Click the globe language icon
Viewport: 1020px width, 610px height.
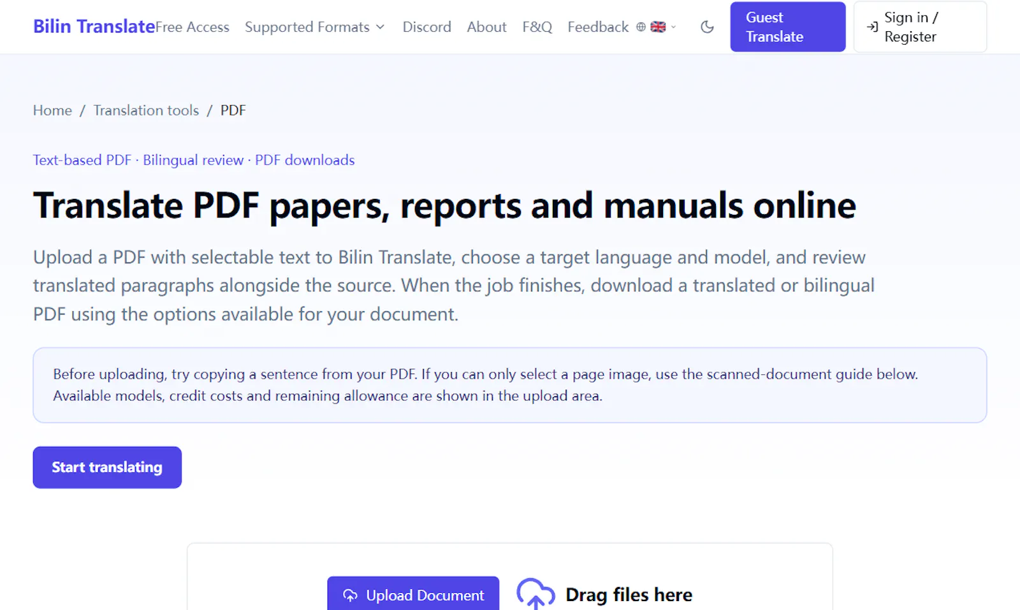[641, 27]
